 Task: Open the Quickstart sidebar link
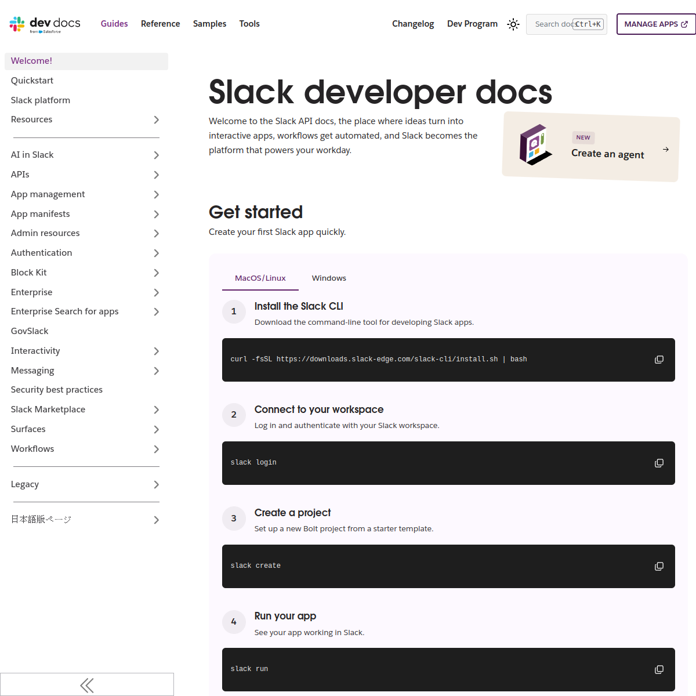[x=32, y=80]
